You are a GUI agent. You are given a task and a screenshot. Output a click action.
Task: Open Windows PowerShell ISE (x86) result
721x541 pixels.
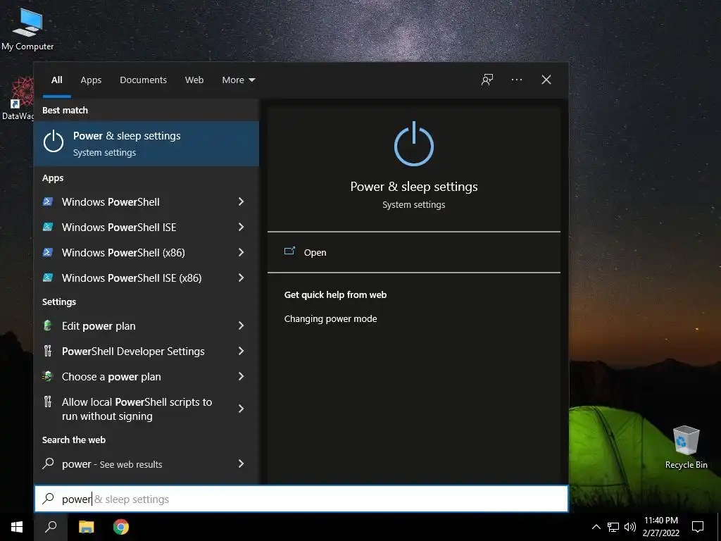(x=132, y=278)
